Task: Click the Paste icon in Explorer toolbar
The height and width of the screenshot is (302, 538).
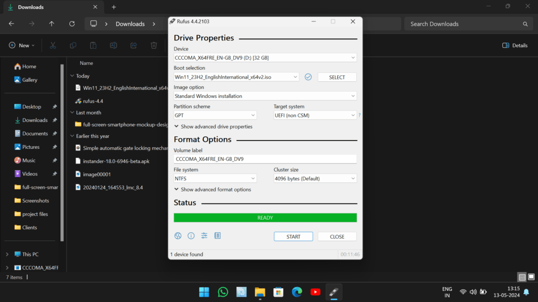Action: tap(94, 45)
